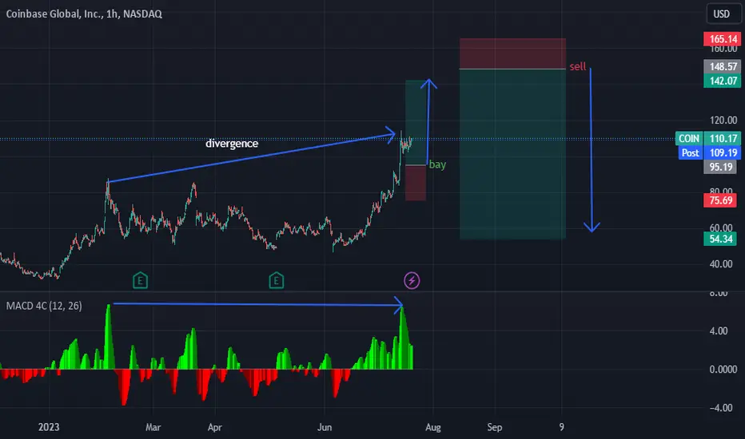Click the 'divergence' text annotation
The width and height of the screenshot is (745, 439).
(x=232, y=144)
